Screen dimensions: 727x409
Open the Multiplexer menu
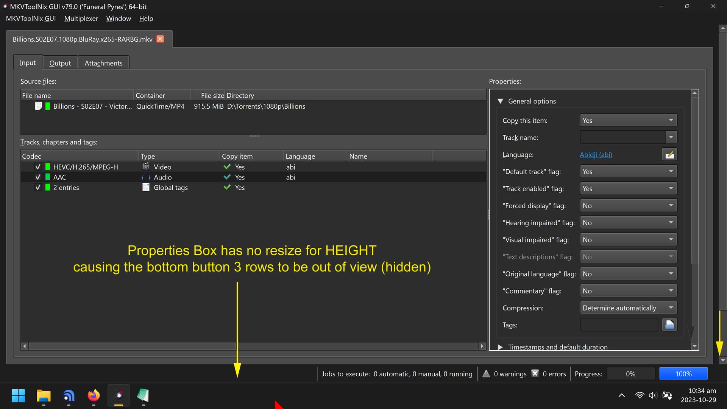(x=81, y=19)
